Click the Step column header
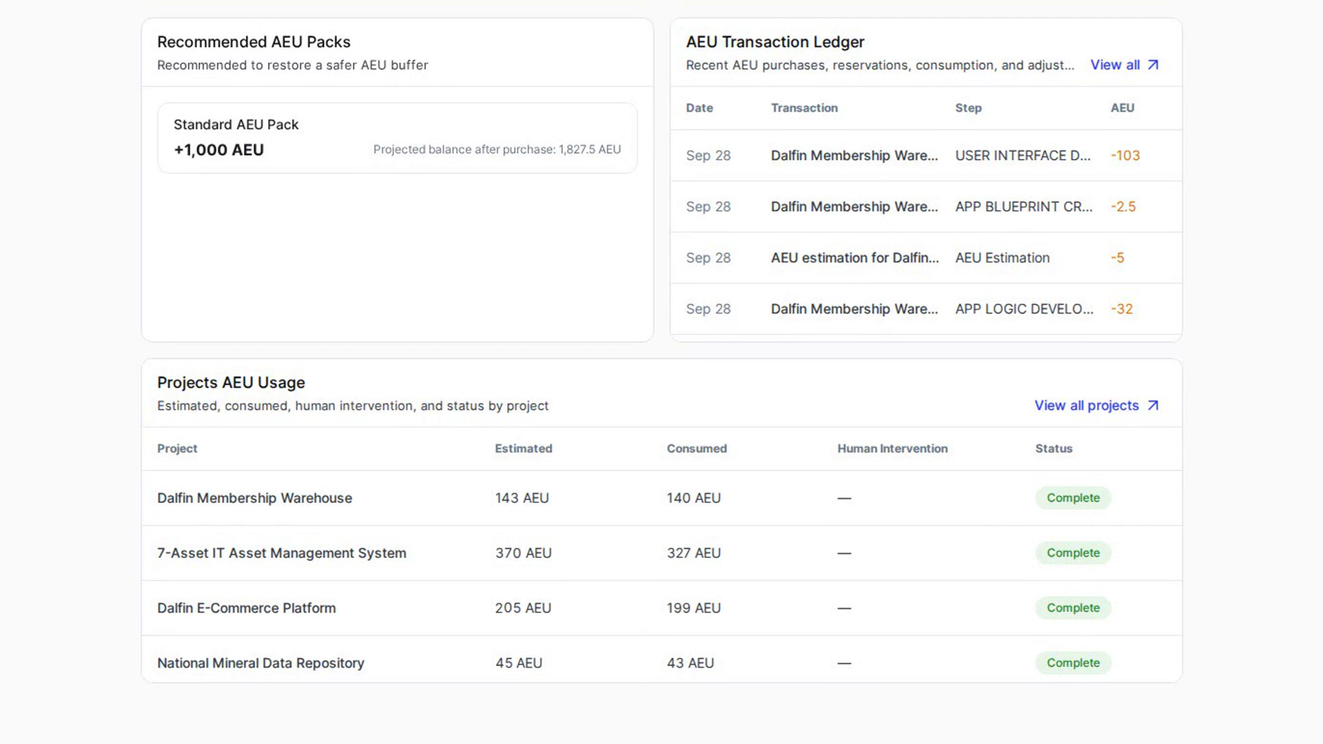1323x744 pixels. point(968,108)
